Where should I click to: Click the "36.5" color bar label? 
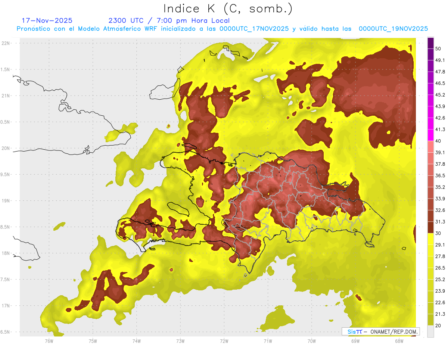tap(440, 175)
